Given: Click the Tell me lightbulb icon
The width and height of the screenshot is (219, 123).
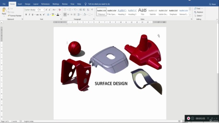Looking at the screenshot, I should coord(86,4).
